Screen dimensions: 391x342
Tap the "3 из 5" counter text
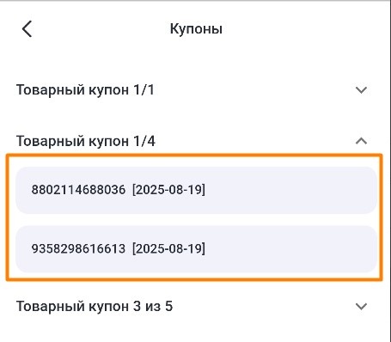coord(153,306)
